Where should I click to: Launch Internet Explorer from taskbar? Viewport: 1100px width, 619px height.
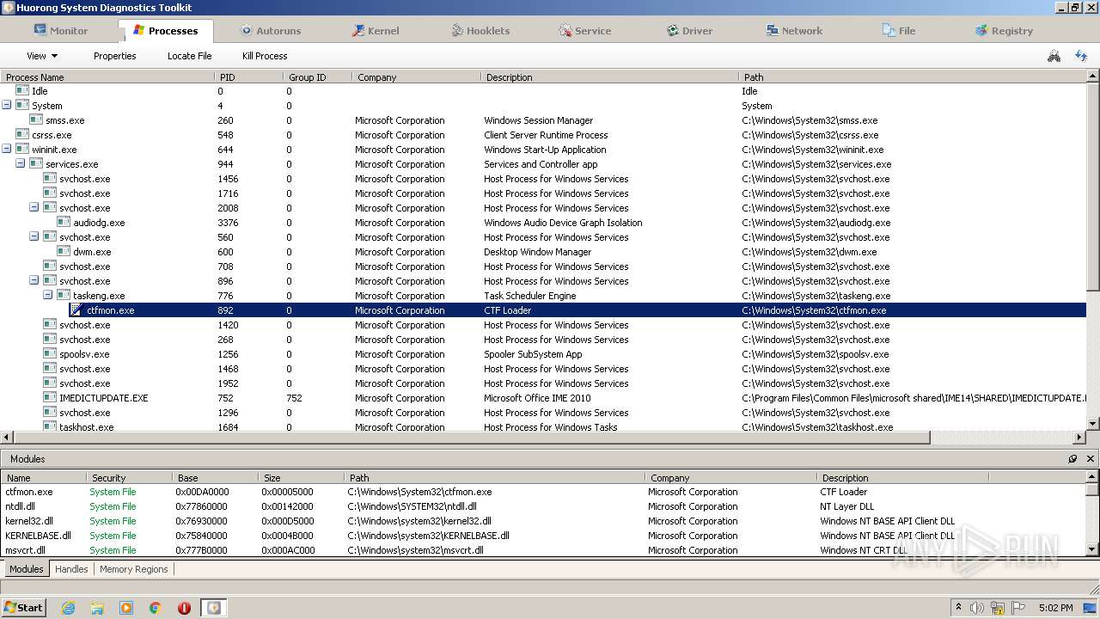68,608
